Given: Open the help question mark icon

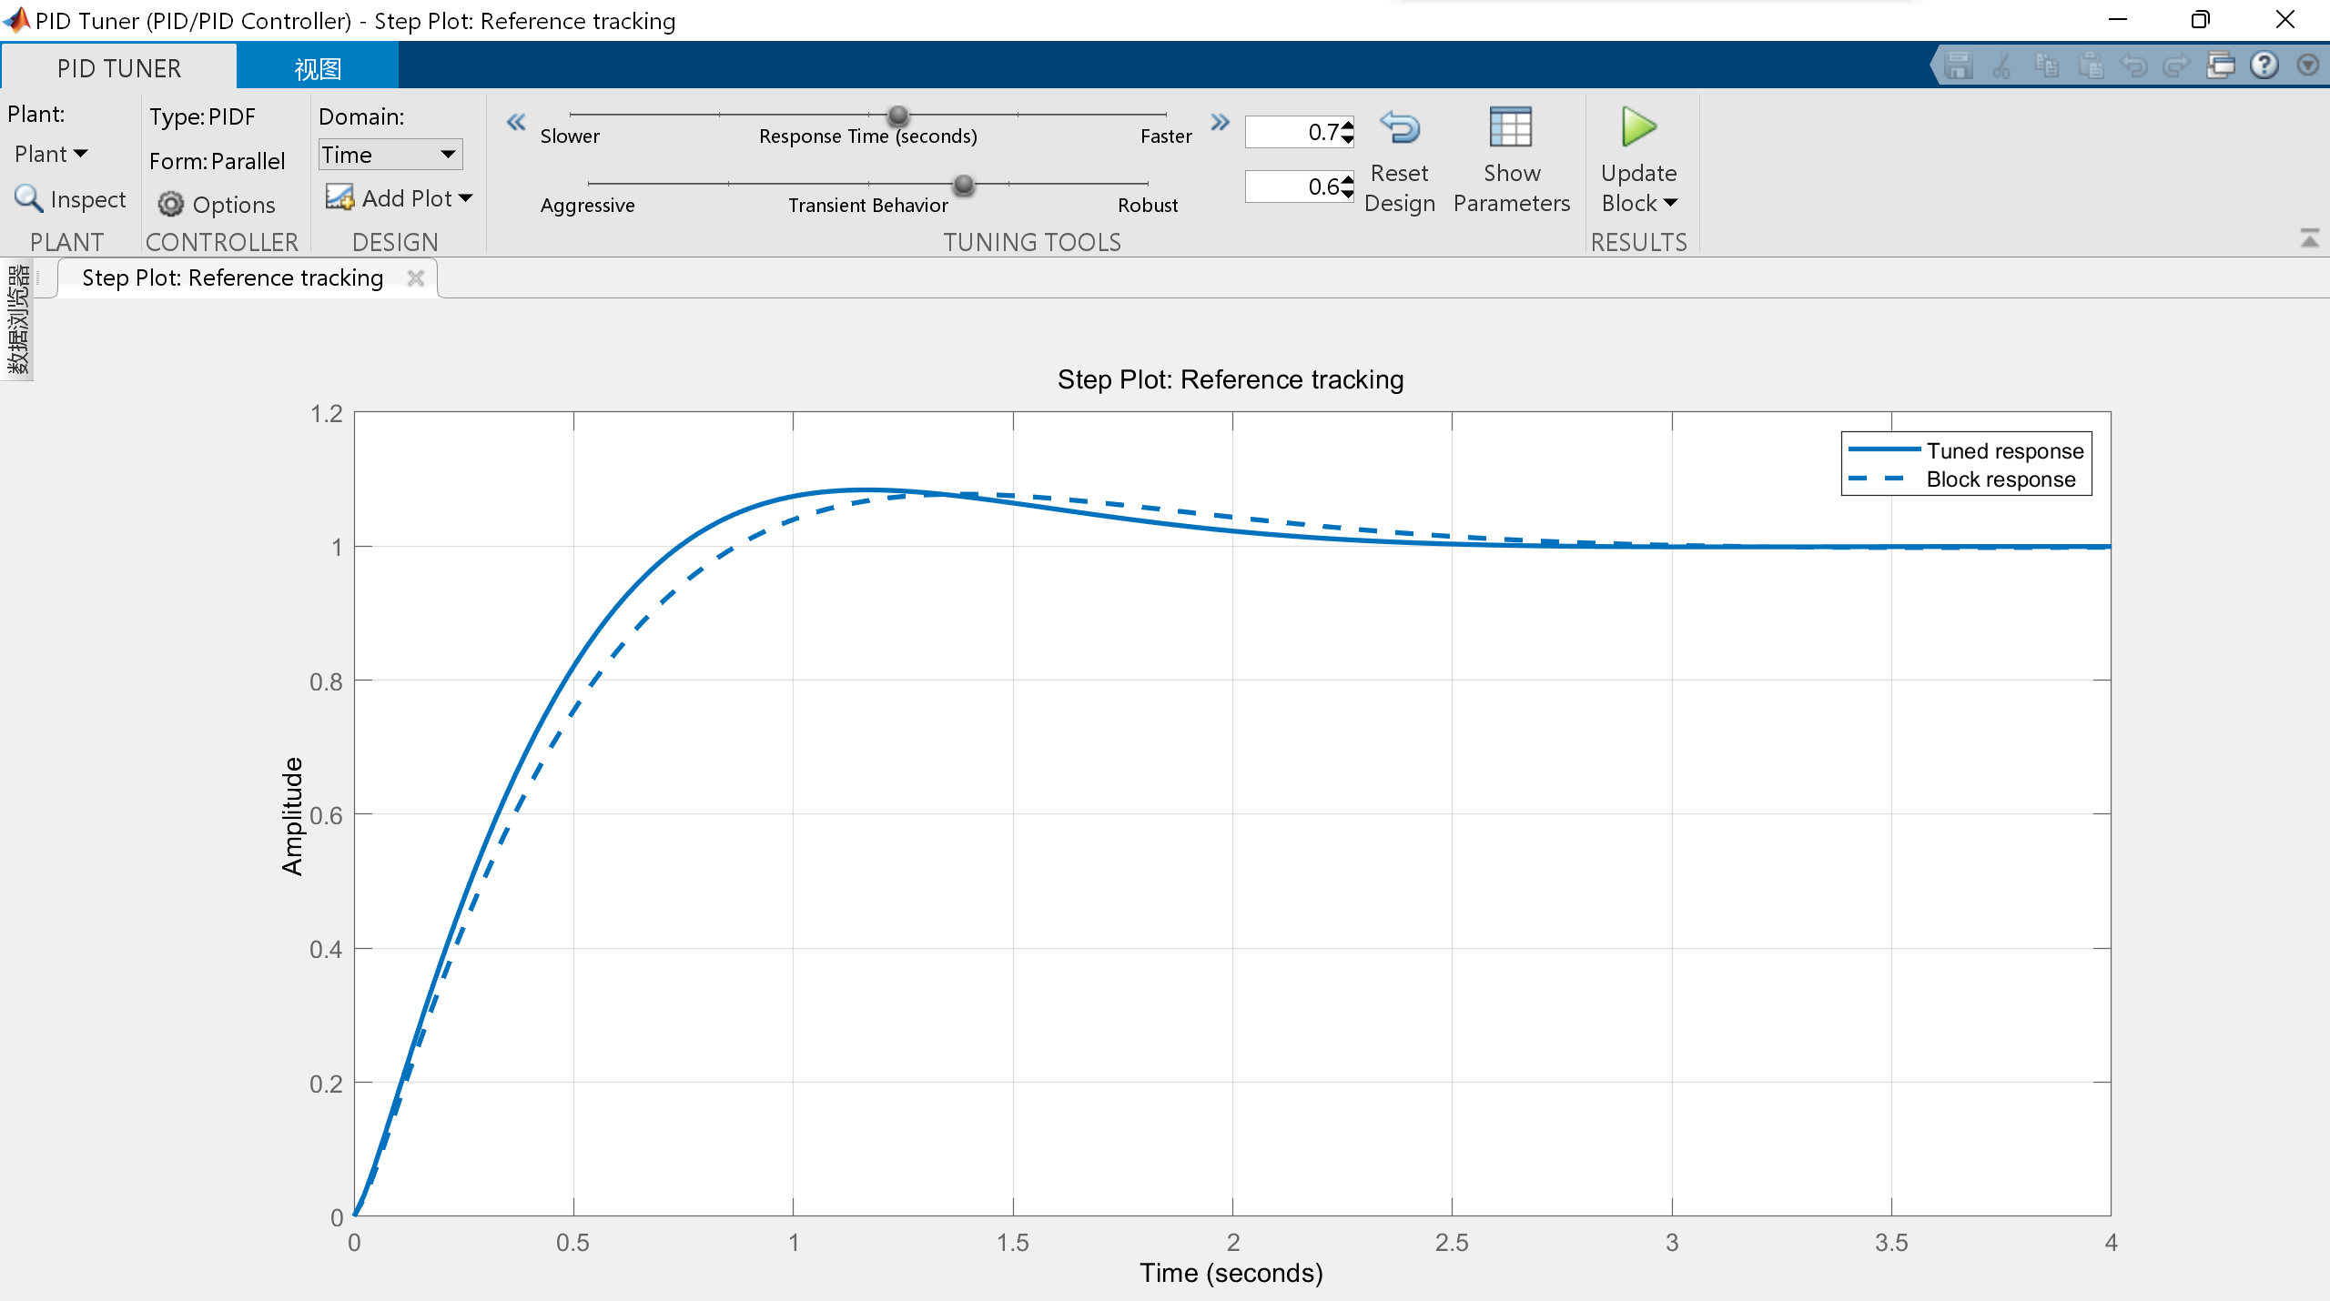Looking at the screenshot, I should point(2264,66).
